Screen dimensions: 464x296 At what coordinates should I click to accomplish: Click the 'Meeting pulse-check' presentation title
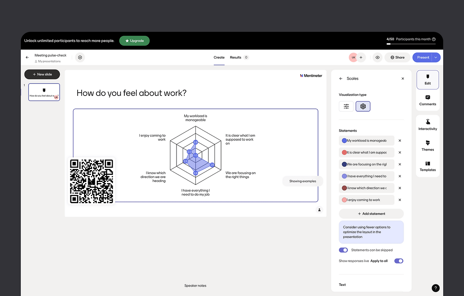click(50, 55)
